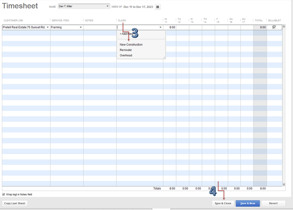
Task: Click Copy Last Sheet button
Action: point(15,203)
